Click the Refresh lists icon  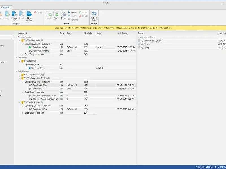point(94,14)
